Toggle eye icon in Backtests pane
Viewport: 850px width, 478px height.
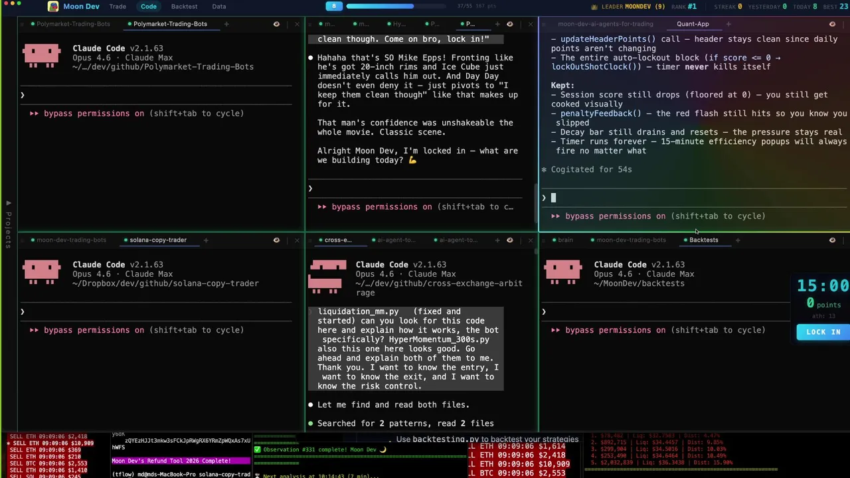pyautogui.click(x=832, y=240)
